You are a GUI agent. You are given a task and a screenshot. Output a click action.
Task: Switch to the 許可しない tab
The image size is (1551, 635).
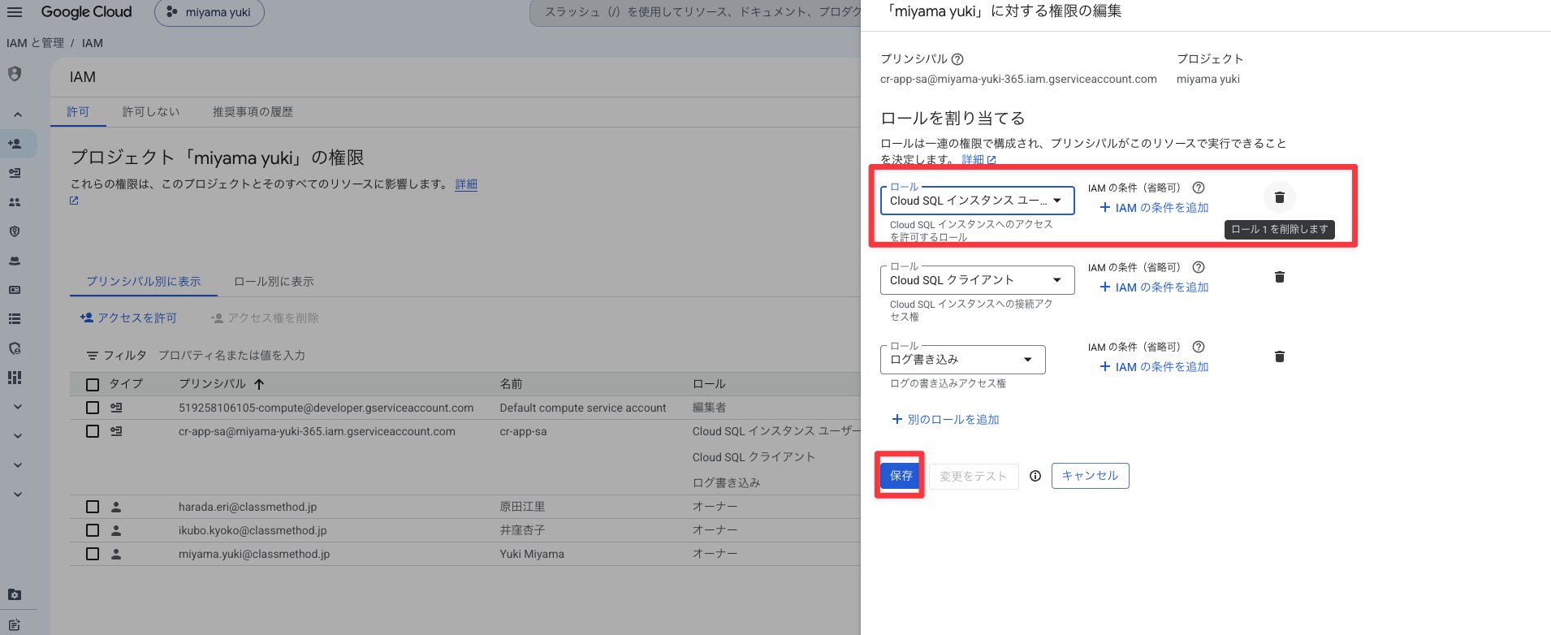coord(151,112)
